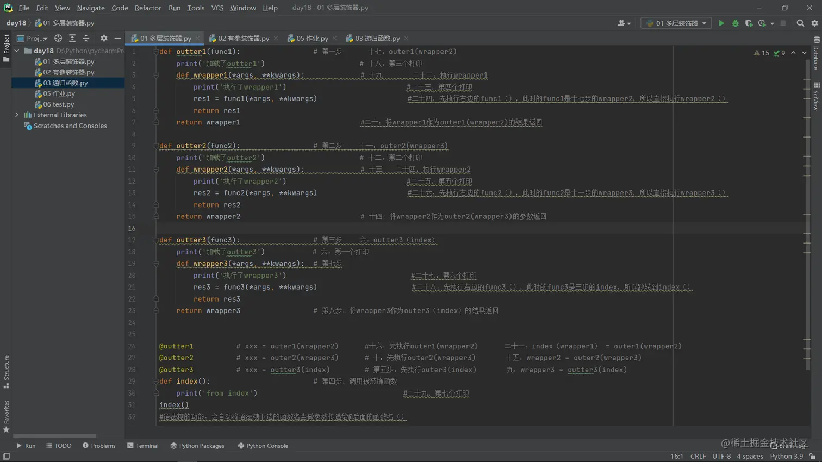Hide the Project panel with minus icon
Viewport: 822px width, 462px height.
pos(117,38)
